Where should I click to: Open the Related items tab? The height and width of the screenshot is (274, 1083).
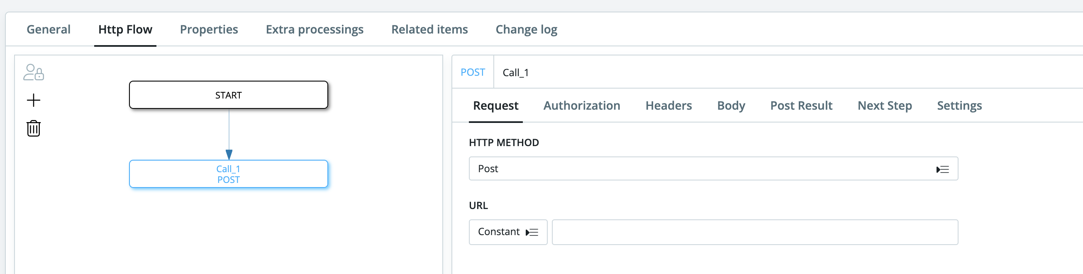(x=429, y=29)
